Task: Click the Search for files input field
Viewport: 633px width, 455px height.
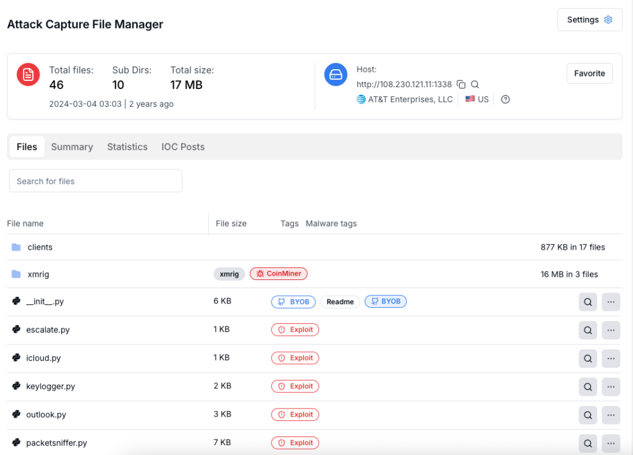Action: [x=95, y=181]
